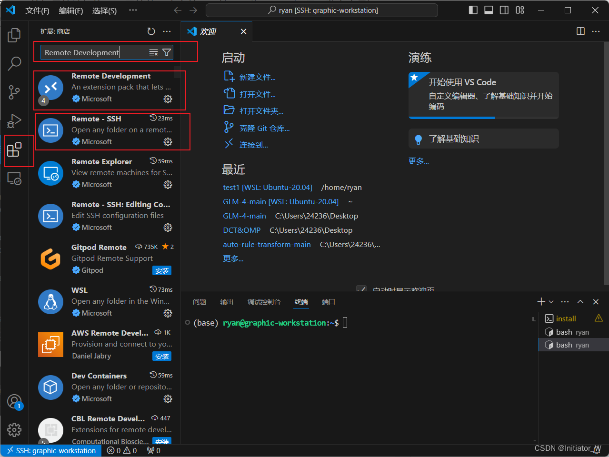Open the Manage gear in activity bar
Viewport: 609px width, 457px height.
(14, 430)
